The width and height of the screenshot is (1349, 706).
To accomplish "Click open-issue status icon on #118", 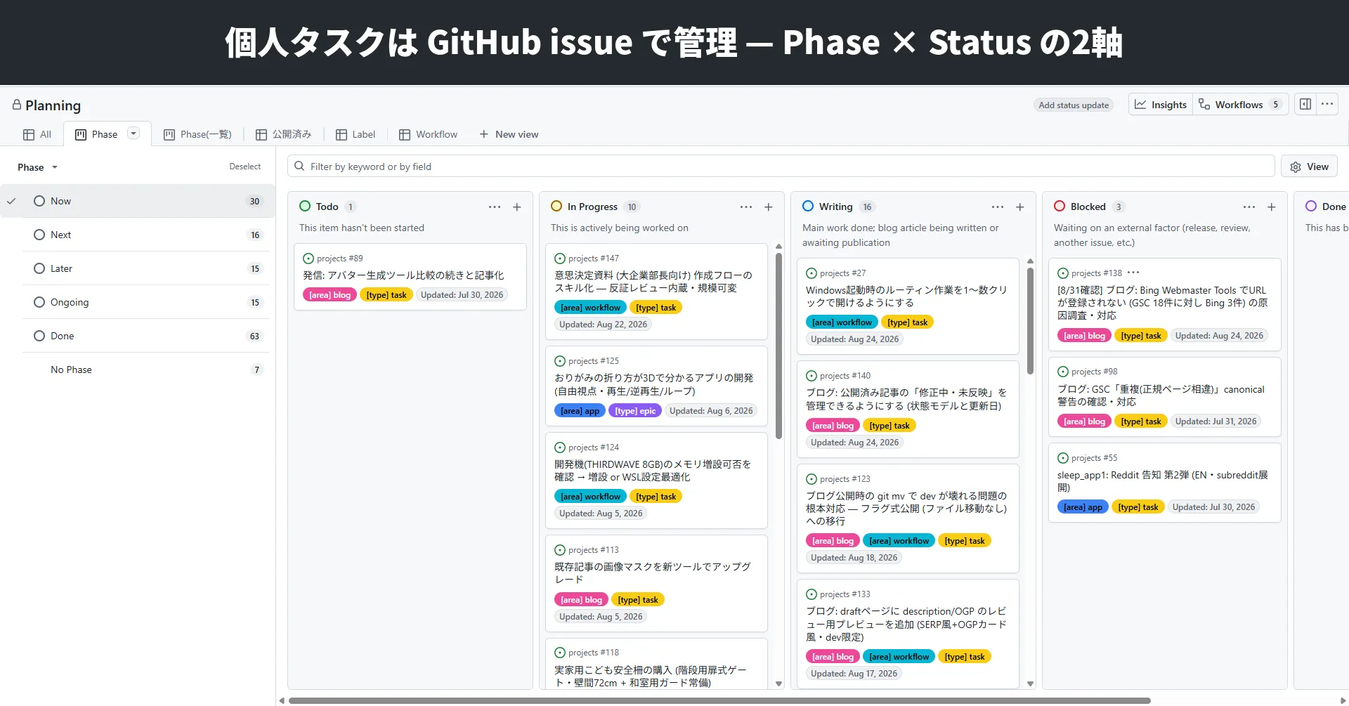I will pos(560,653).
